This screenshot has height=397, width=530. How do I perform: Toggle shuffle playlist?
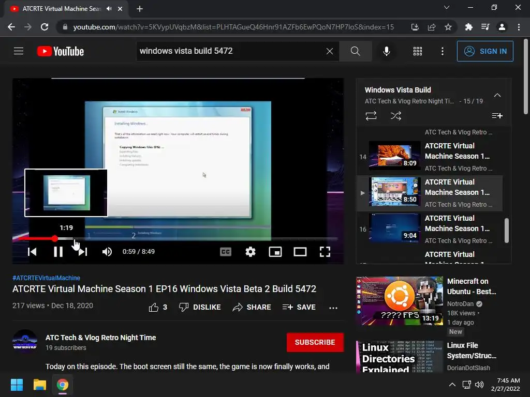(396, 116)
